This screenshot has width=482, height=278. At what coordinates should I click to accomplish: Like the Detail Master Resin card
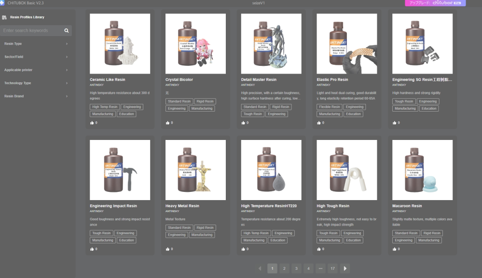pos(243,123)
